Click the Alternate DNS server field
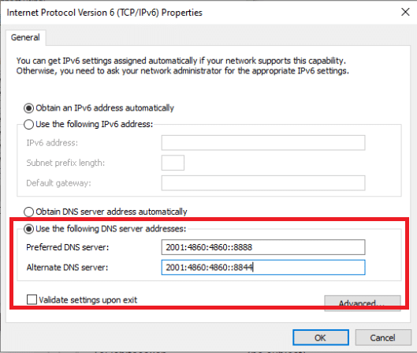Viewport: 417px width, 353px height. click(263, 267)
